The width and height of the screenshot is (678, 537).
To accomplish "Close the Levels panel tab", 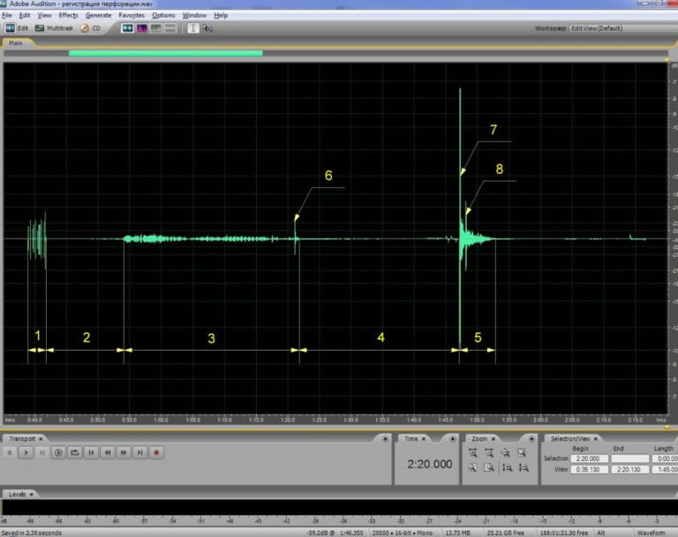I will 31,494.
